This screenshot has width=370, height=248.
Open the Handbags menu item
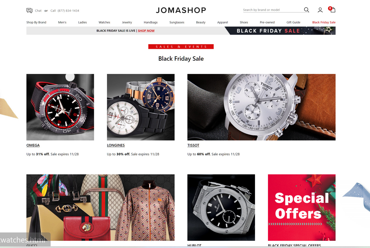151,22
